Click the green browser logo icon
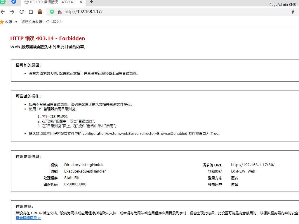Image resolution: width=299 pixels, height=224 pixels. click(x=3, y=2)
